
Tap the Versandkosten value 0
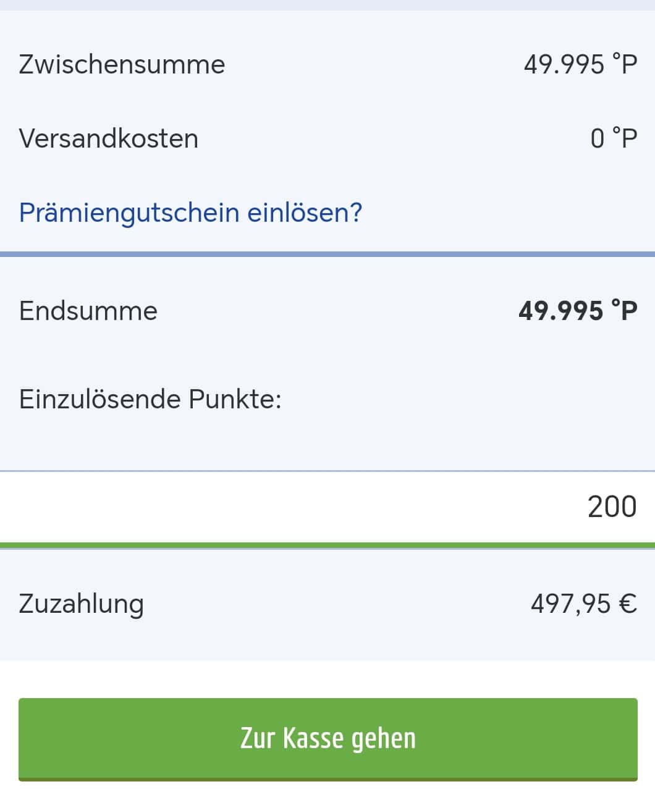[598, 138]
